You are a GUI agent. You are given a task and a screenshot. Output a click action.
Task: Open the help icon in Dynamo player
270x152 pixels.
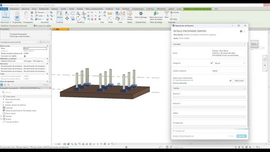click(241, 31)
